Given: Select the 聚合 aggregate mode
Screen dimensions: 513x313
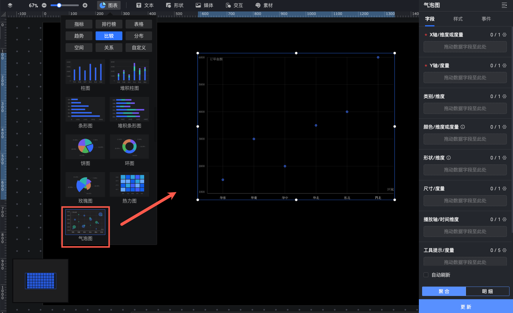Looking at the screenshot, I should (444, 291).
